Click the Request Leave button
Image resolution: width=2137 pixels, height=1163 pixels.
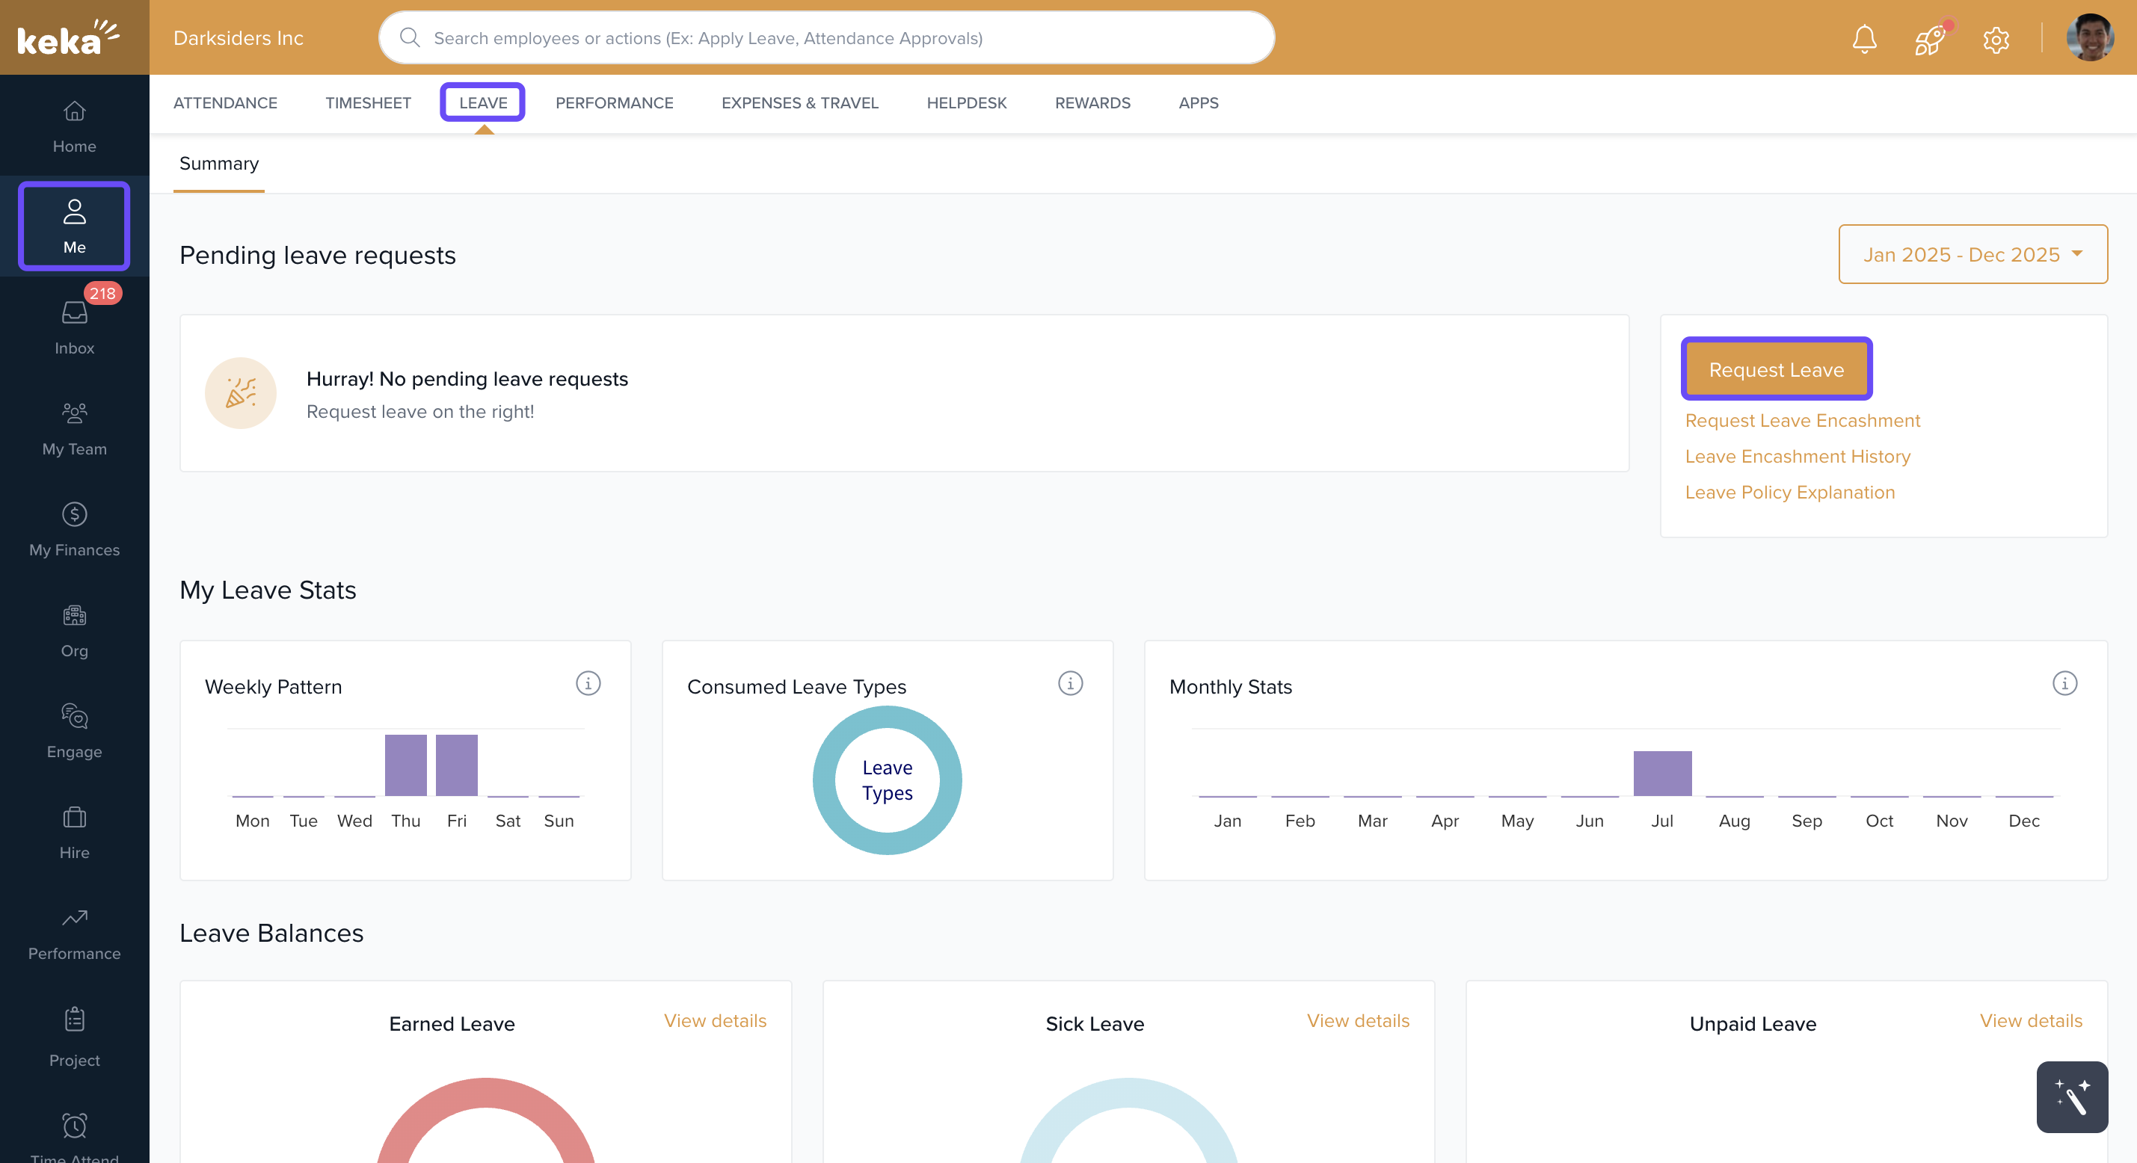tap(1776, 369)
